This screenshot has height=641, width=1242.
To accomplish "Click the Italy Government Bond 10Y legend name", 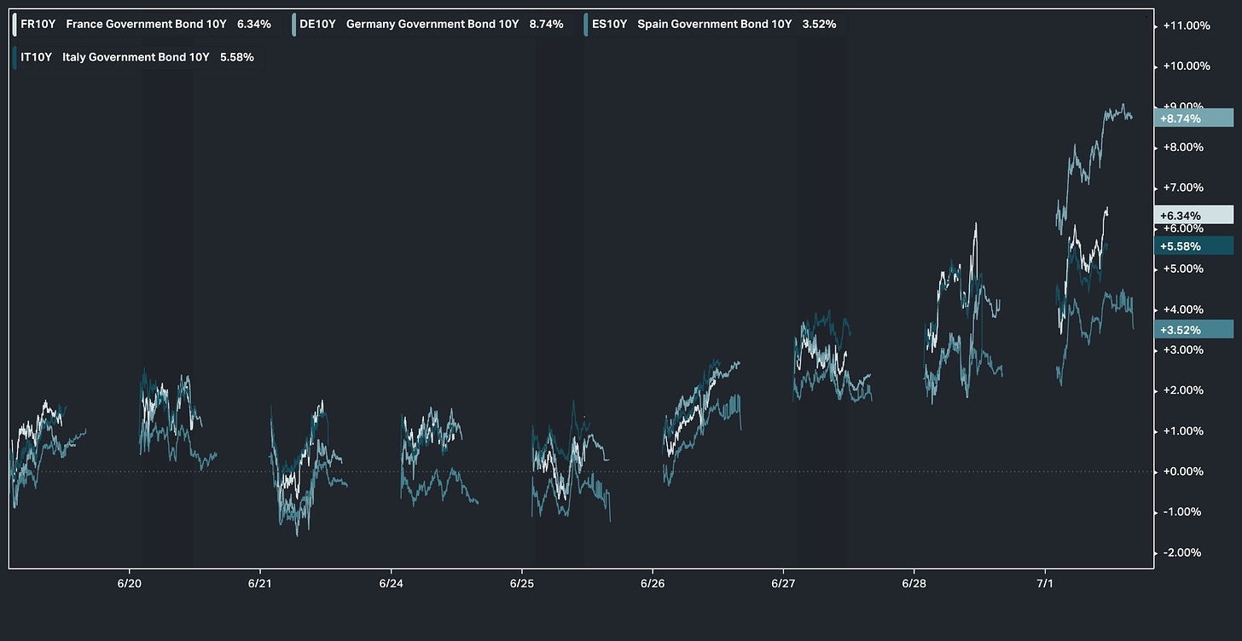I will (136, 57).
